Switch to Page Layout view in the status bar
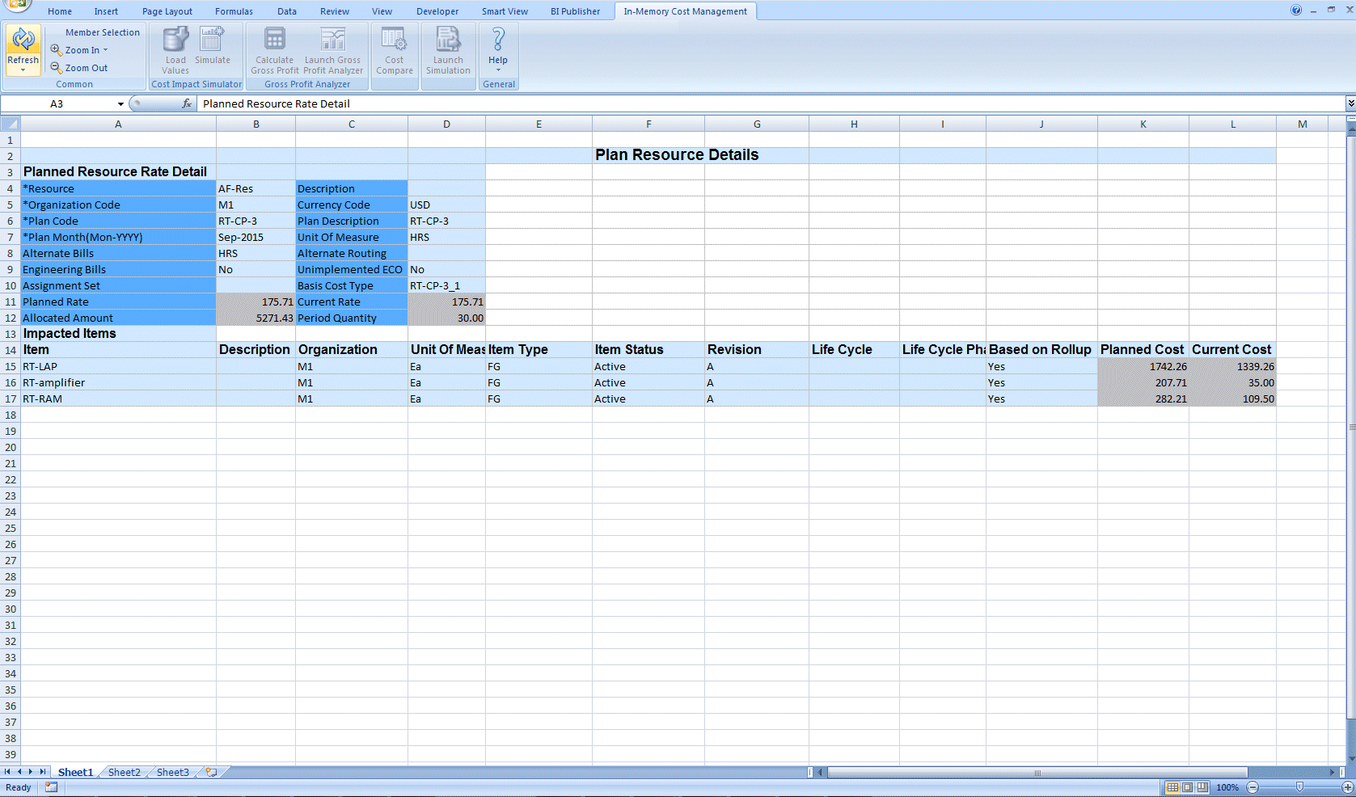Image resolution: width=1356 pixels, height=797 pixels. [1187, 787]
